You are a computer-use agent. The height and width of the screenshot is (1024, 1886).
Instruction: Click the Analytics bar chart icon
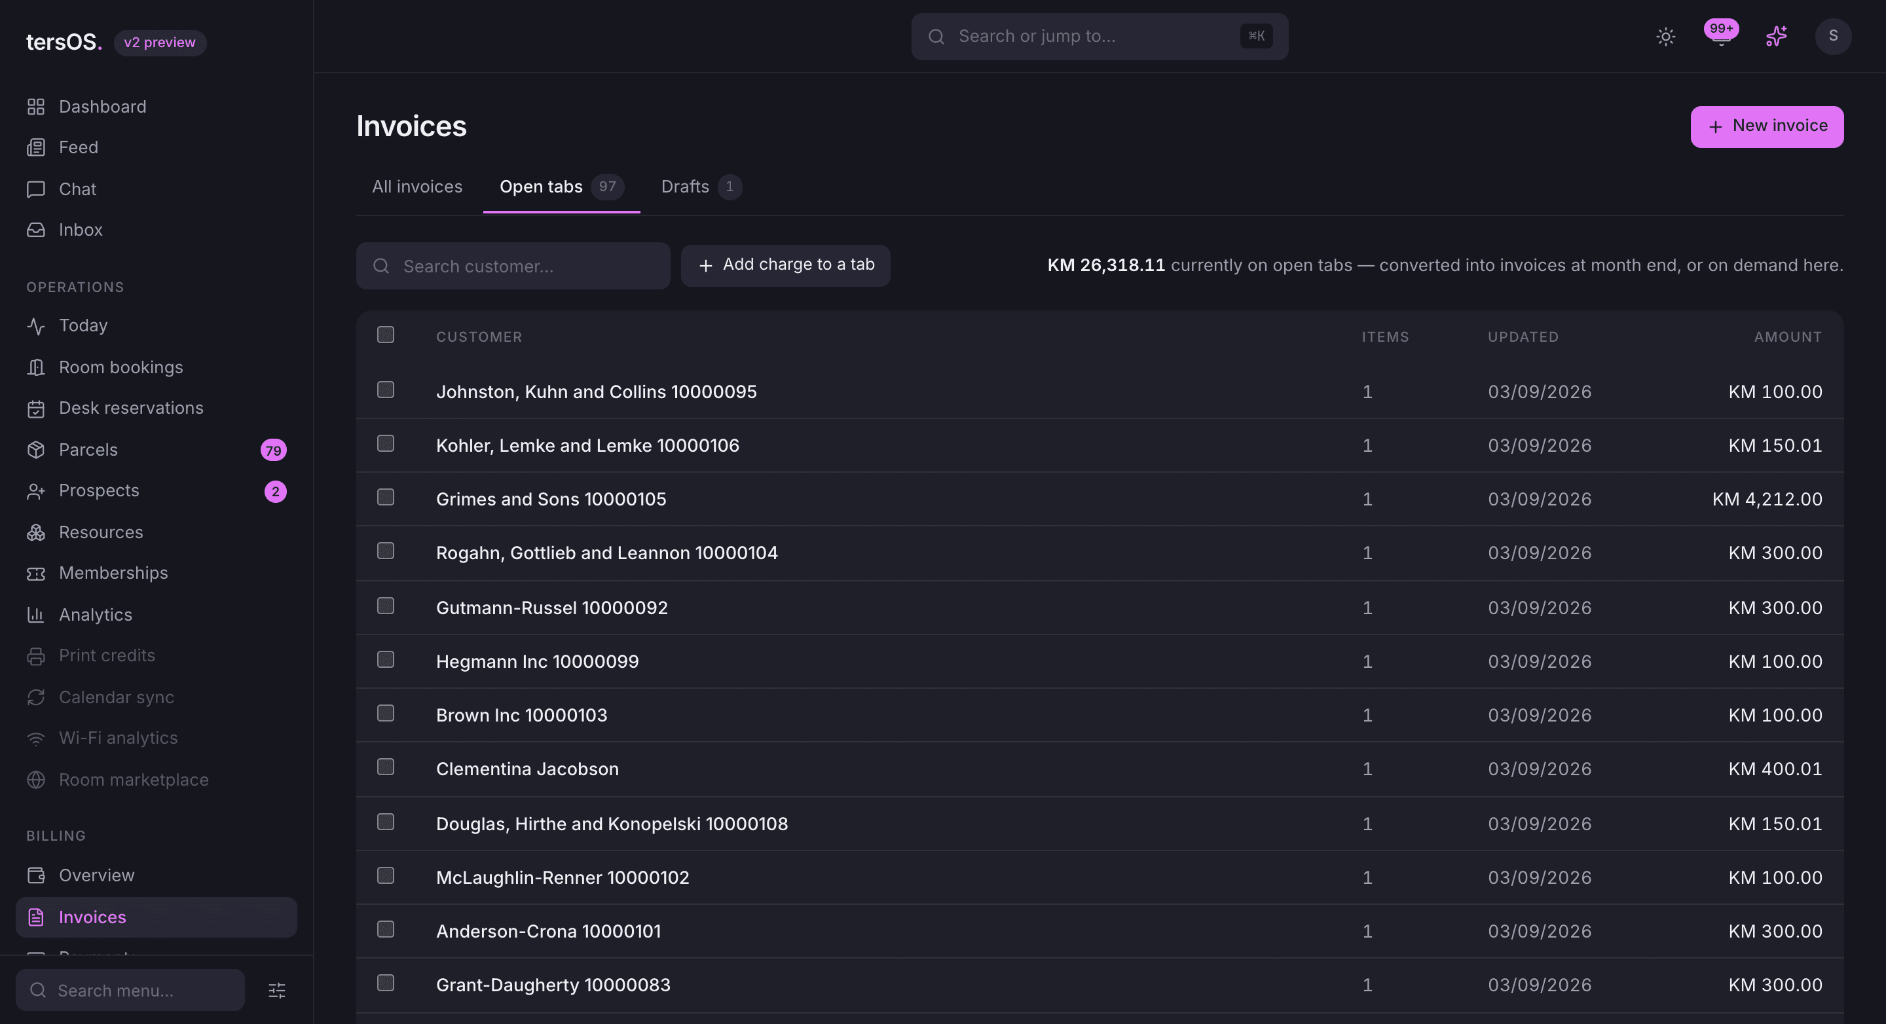pos(36,615)
